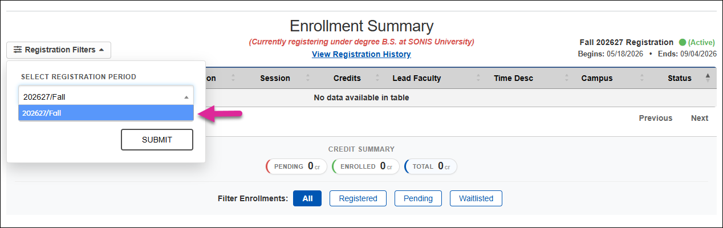723x228 pixels.
Task: Click the TOTAL 0 cr credit badge
Action: [x=430, y=166]
